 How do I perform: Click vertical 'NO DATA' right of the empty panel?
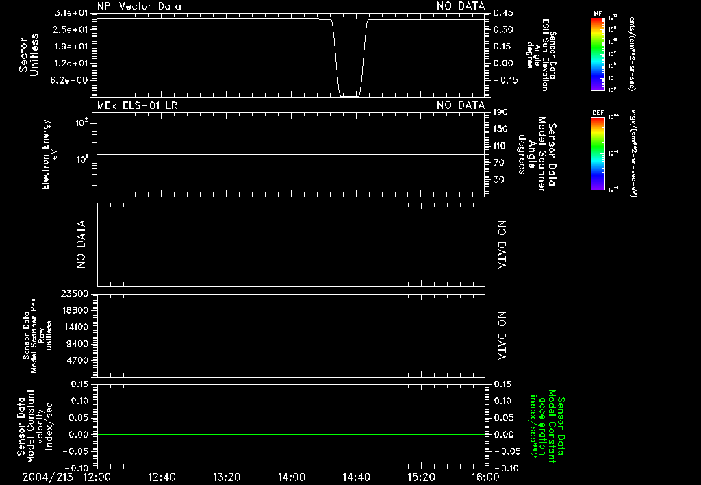501,245
